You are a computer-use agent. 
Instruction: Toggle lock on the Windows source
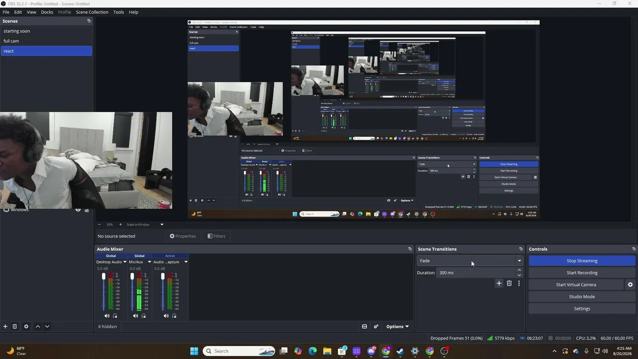click(x=87, y=210)
